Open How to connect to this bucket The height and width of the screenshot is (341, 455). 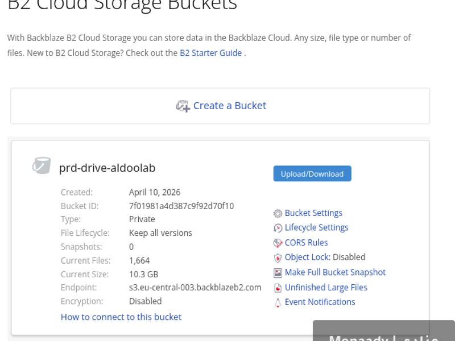click(121, 317)
